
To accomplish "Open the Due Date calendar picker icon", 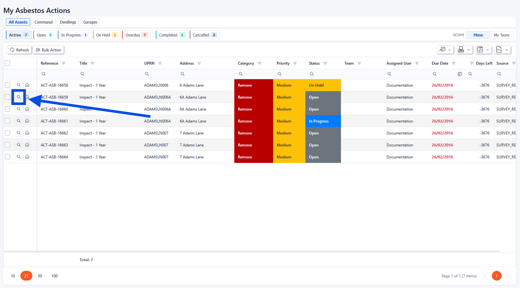I will point(460,74).
